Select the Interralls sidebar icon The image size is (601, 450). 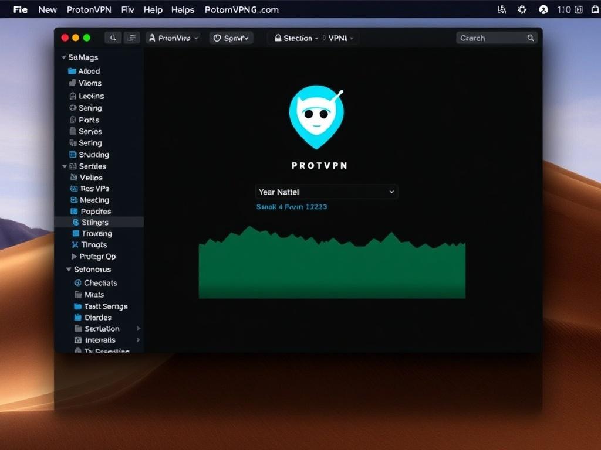point(78,340)
